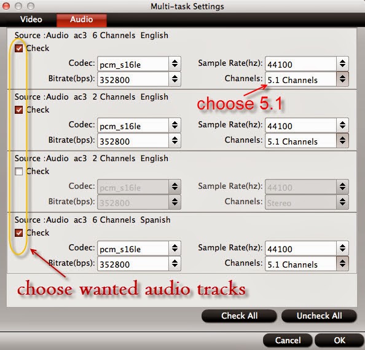Viewport: 365px width, 350px height.
Task: Click Codec arrows on Spanish audio track
Action: coord(175,248)
